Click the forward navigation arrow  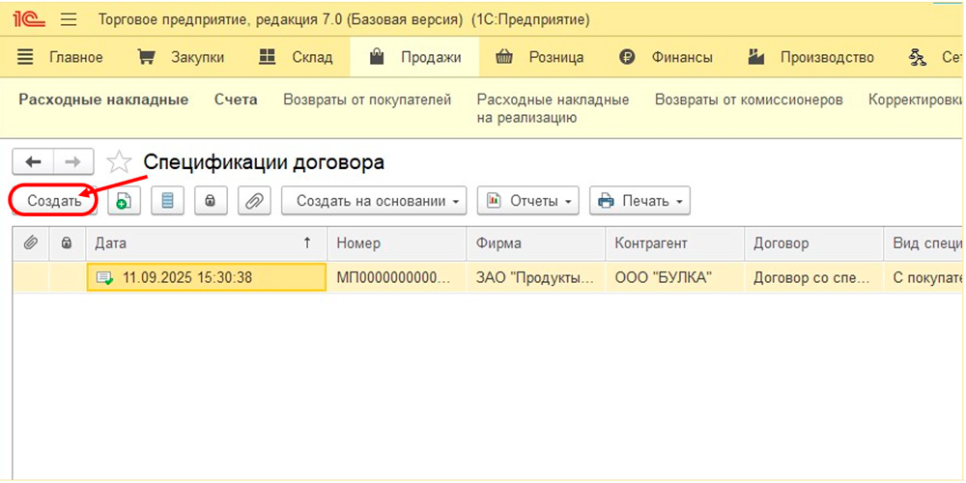tap(73, 161)
